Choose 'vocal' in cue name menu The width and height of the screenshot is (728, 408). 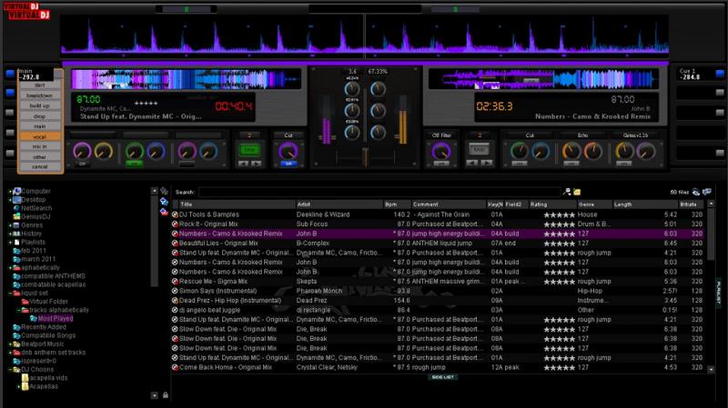pos(39,136)
